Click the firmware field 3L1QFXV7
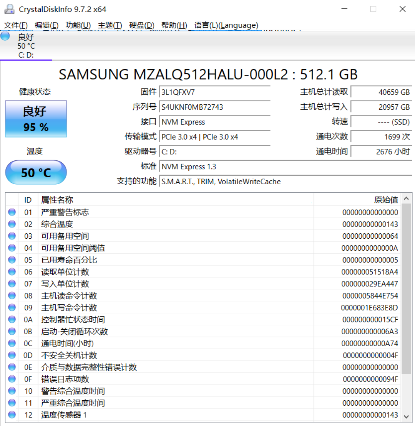 pos(214,92)
